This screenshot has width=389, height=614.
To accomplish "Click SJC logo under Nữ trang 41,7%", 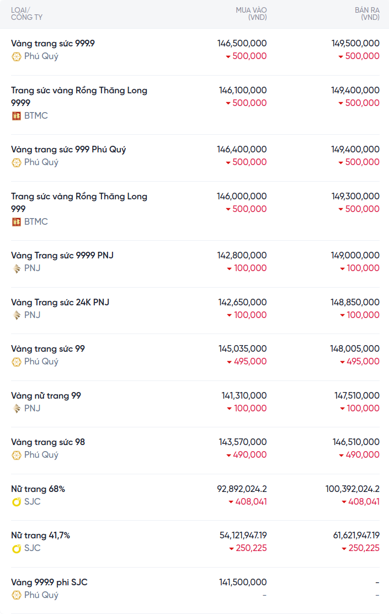I will [x=17, y=548].
